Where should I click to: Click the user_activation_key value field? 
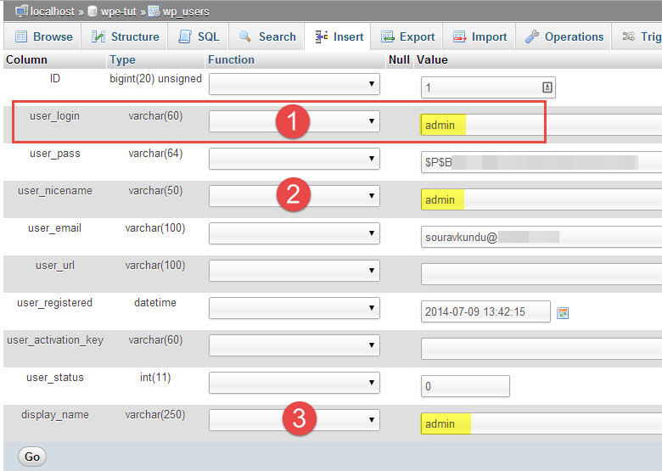click(x=541, y=349)
